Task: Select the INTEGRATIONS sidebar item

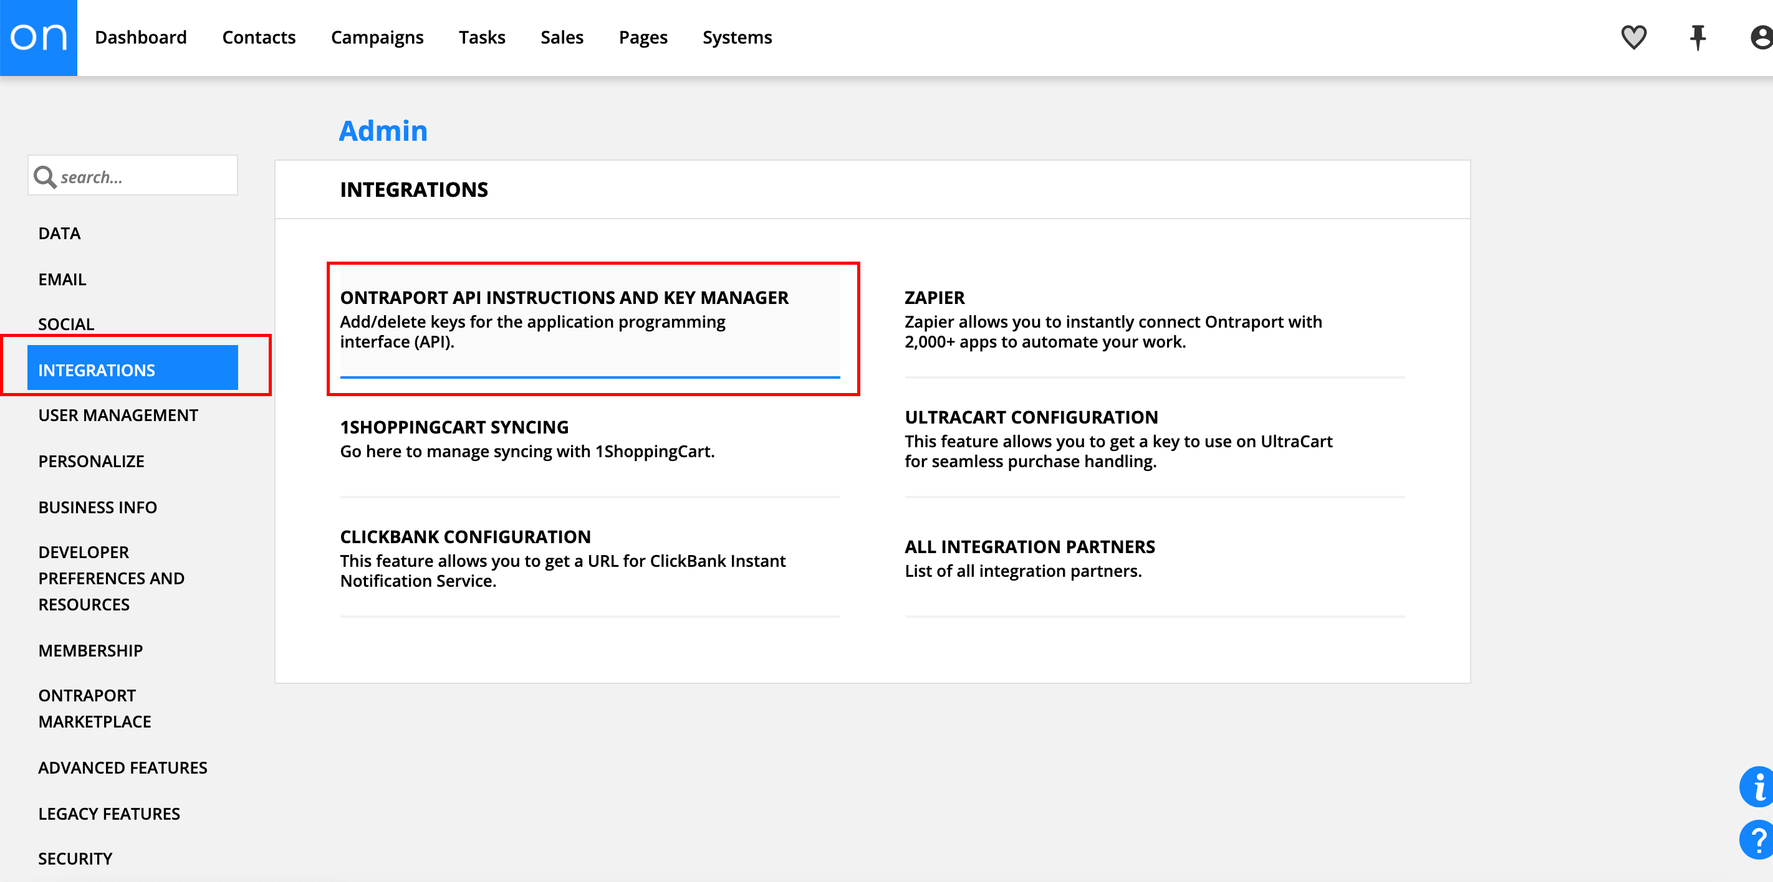Action: 133,367
